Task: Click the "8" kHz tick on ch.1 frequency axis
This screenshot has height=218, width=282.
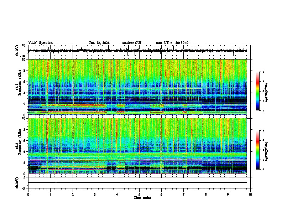Action: (x=25, y=71)
